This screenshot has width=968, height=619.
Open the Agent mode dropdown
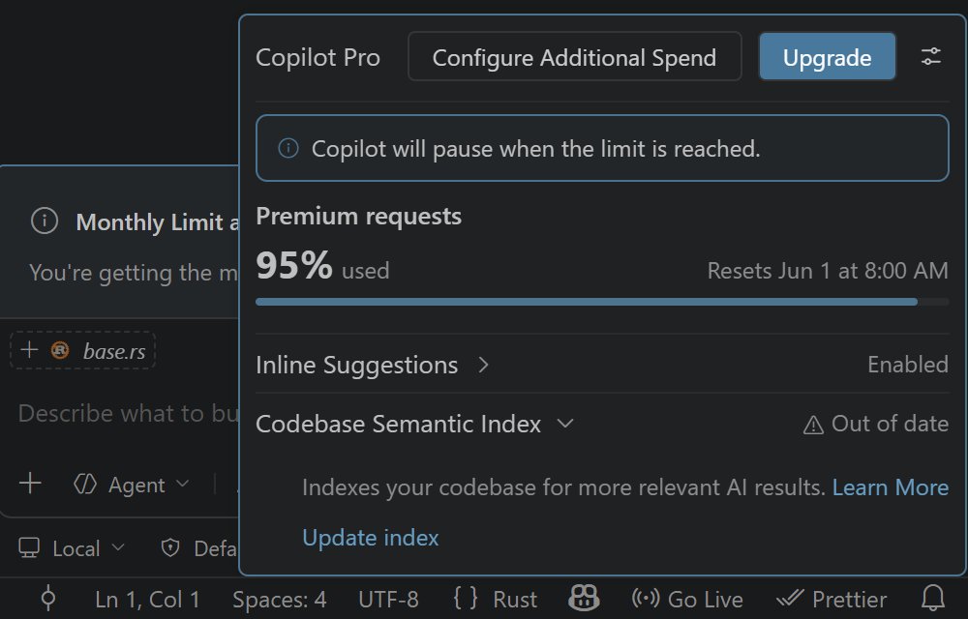coord(132,485)
